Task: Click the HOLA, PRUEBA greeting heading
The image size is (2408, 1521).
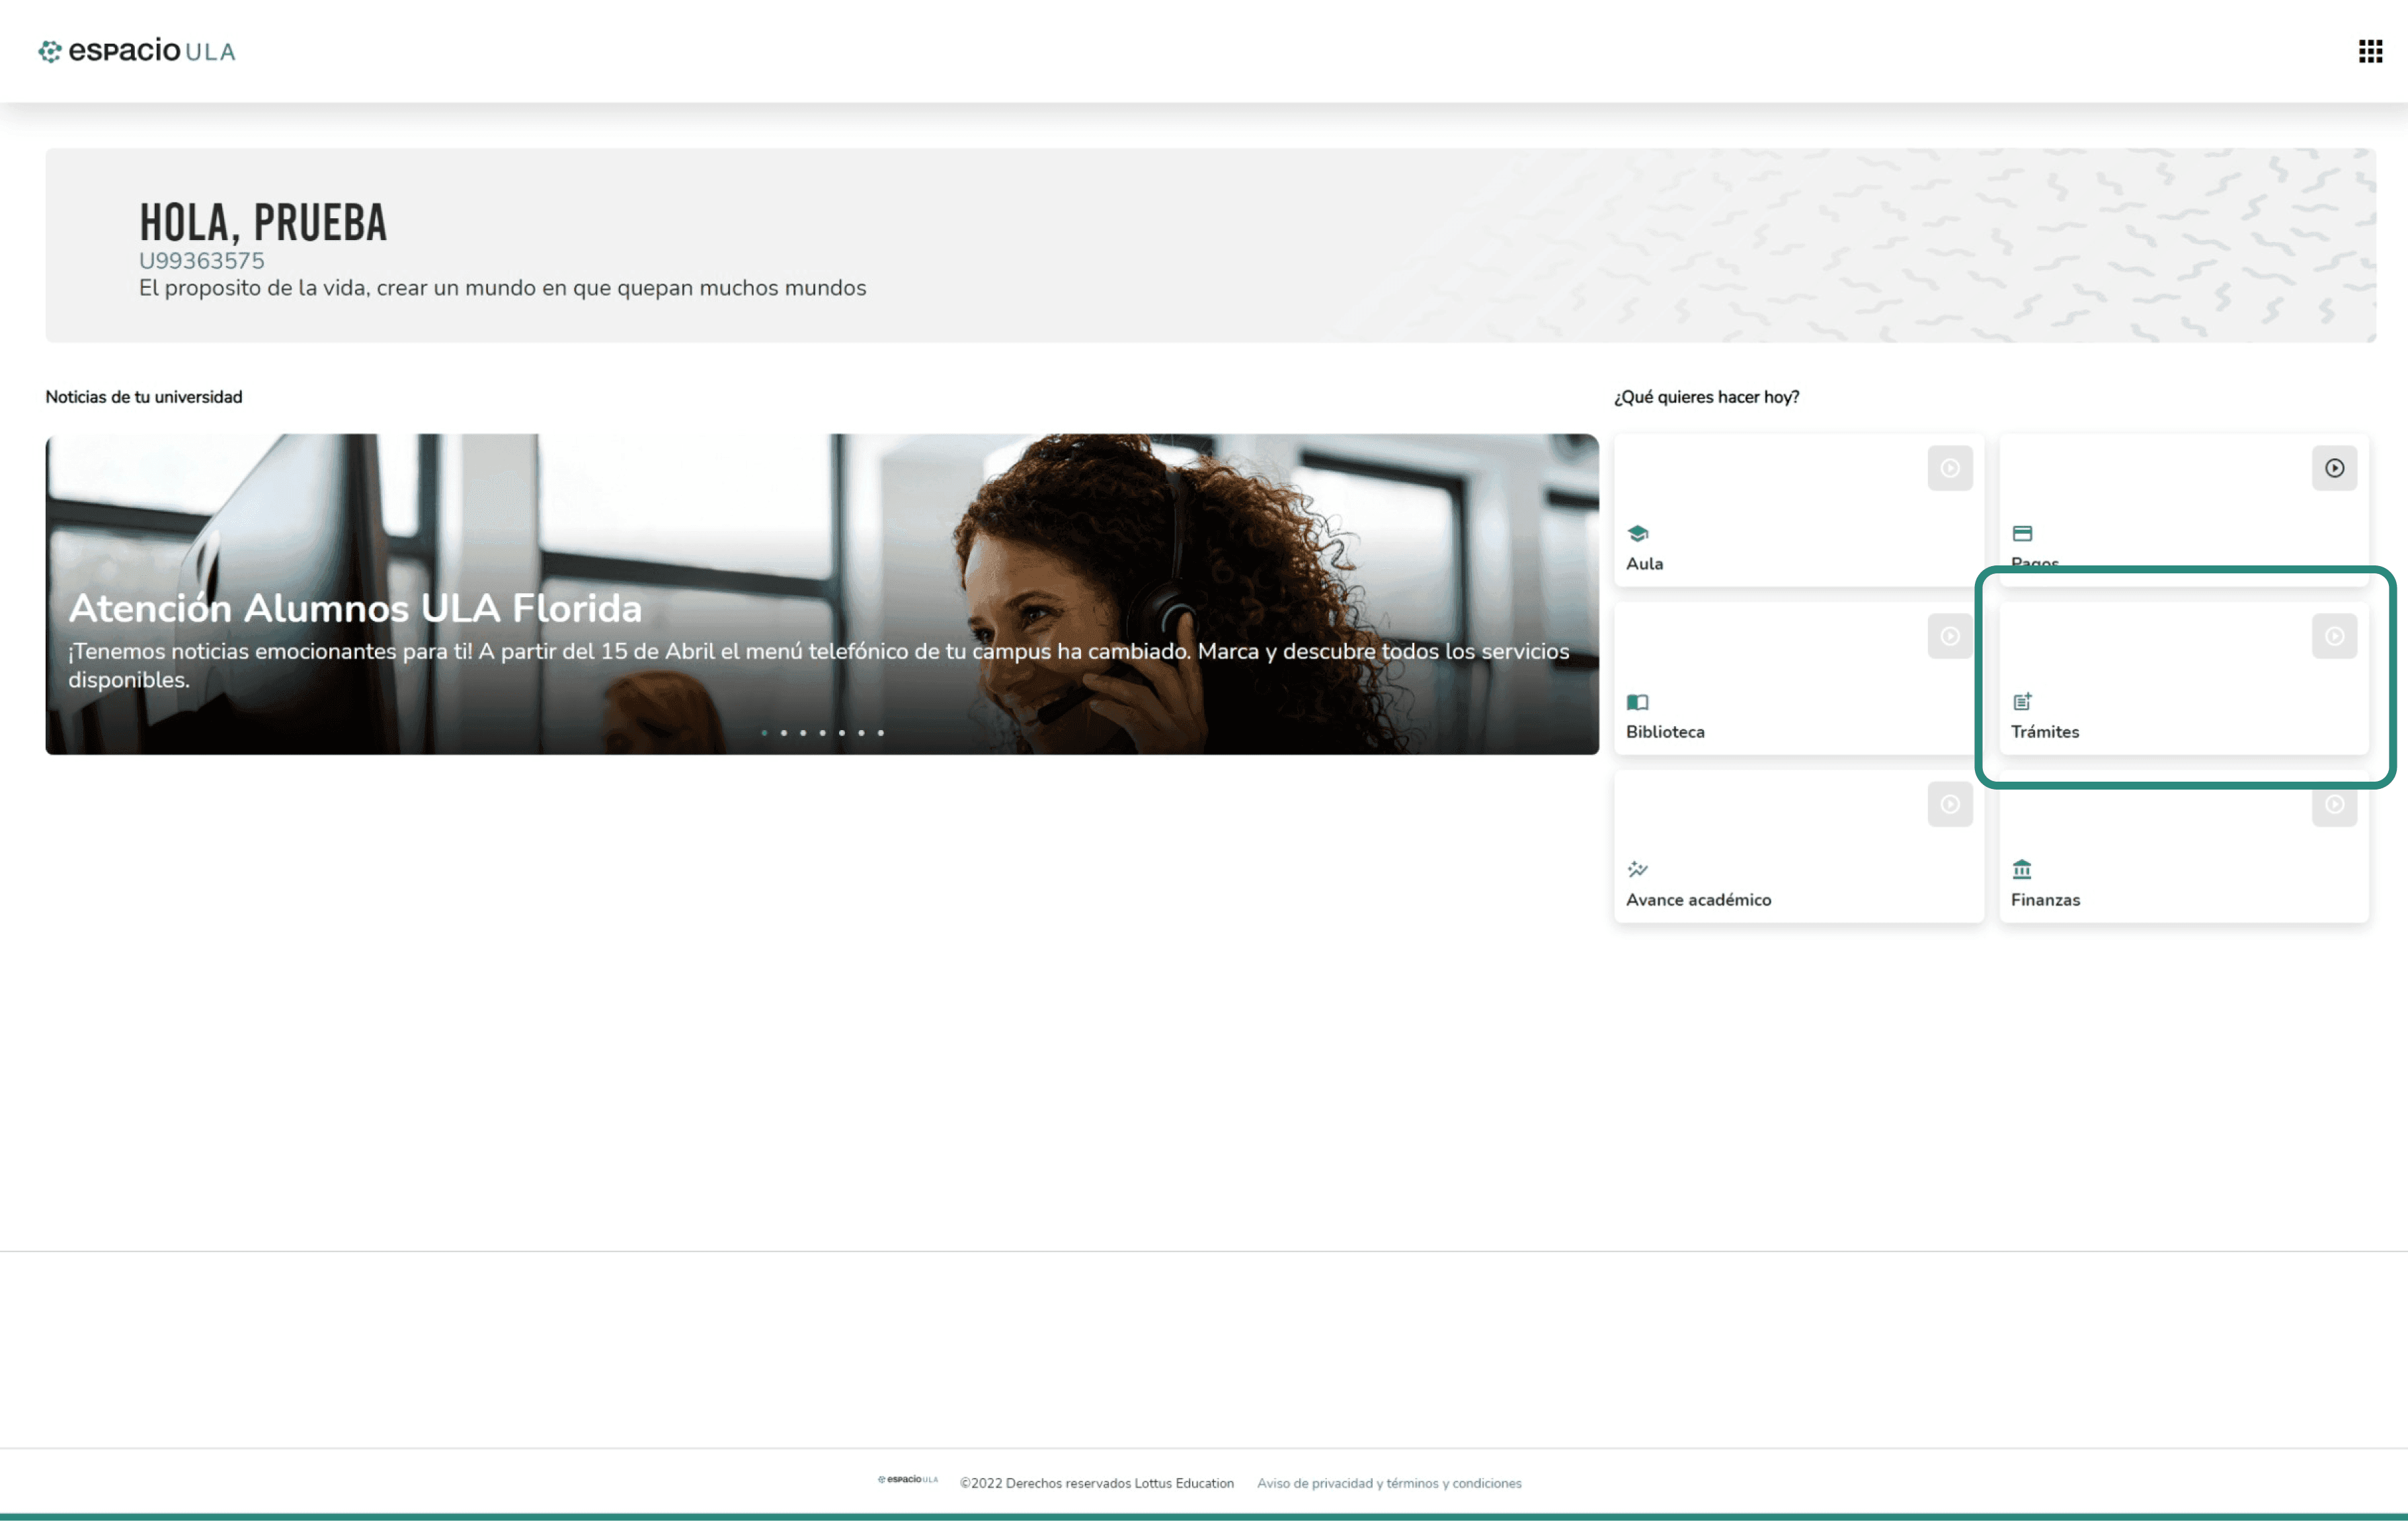Action: point(263,222)
